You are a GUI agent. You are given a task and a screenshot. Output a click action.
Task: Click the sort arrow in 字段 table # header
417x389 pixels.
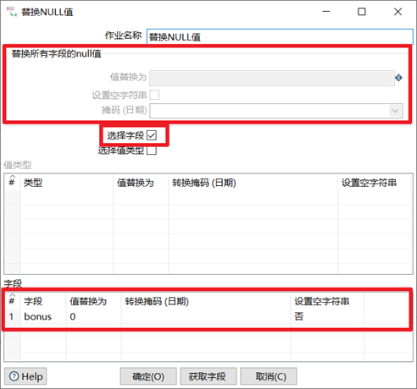(12, 294)
